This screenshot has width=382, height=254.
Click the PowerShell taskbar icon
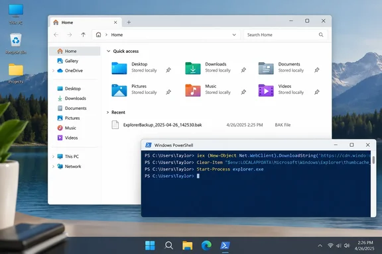(225, 245)
